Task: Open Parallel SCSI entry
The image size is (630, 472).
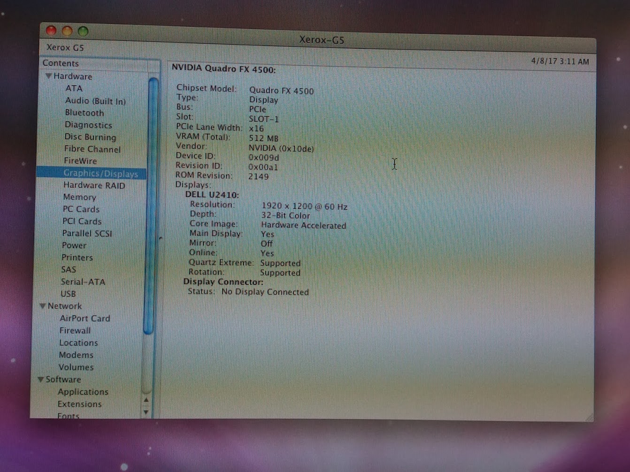Action: click(x=87, y=233)
